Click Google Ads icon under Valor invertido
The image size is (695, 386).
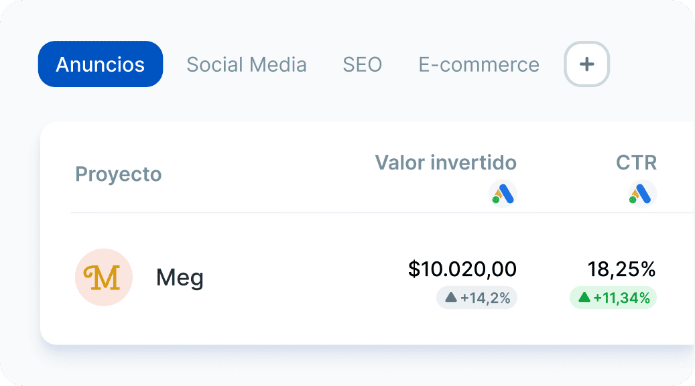[x=503, y=194]
